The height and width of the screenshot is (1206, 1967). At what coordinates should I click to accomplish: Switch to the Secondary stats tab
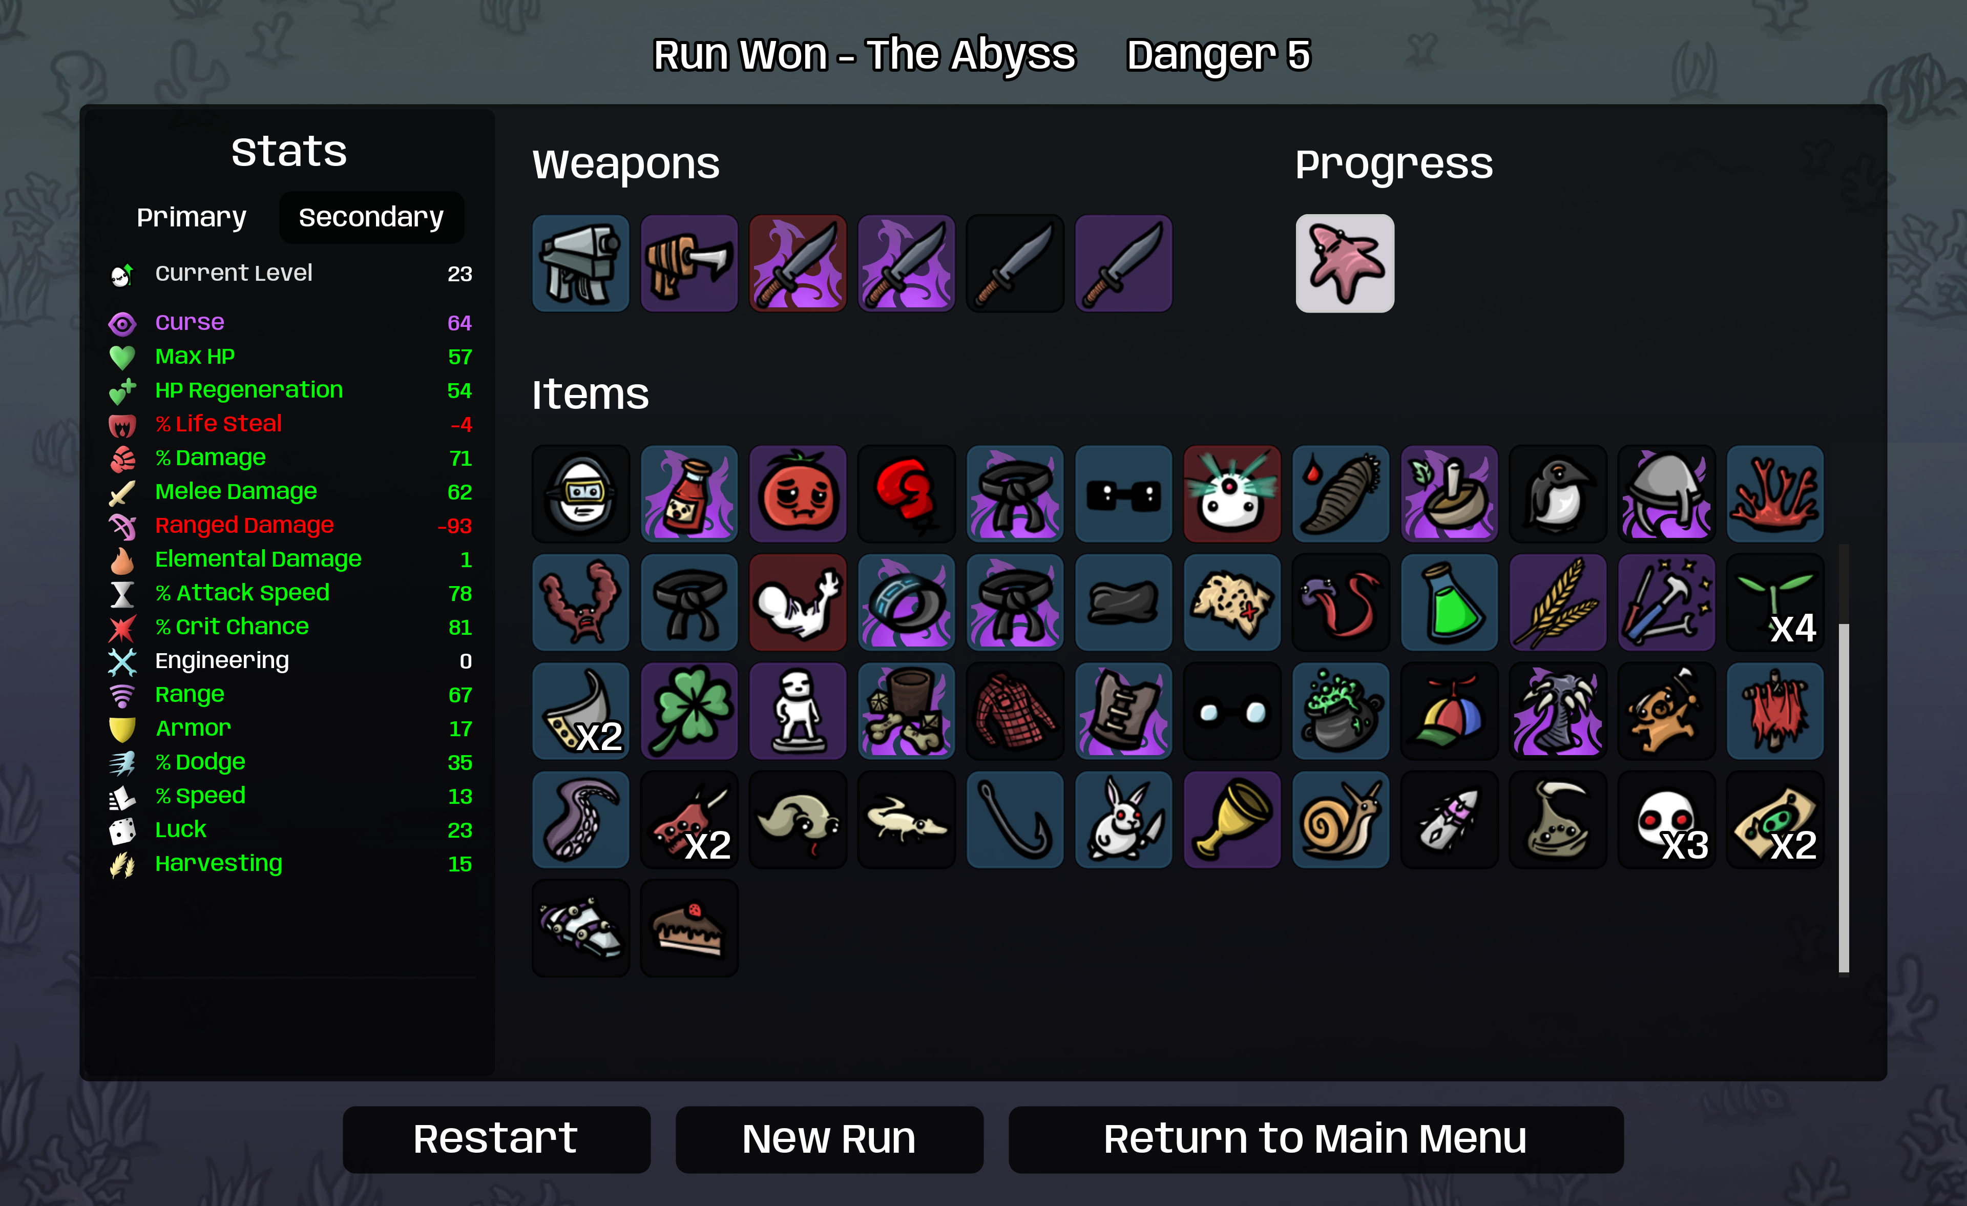click(x=371, y=217)
